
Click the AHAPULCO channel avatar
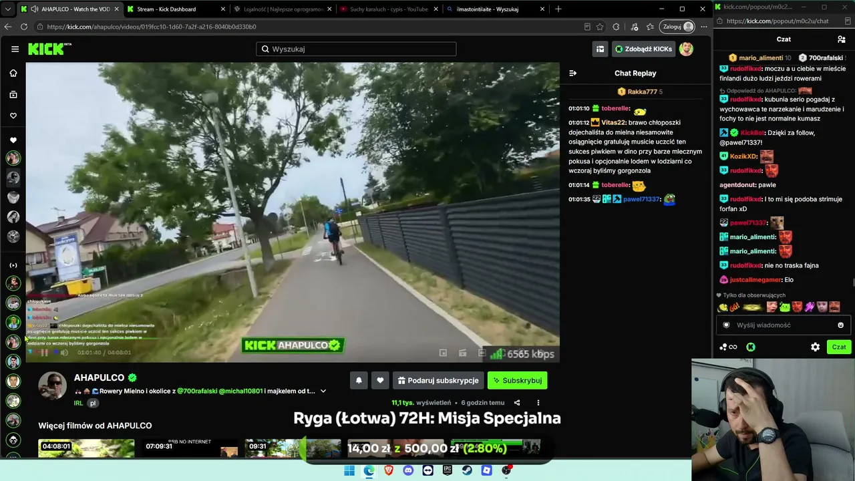pos(52,386)
